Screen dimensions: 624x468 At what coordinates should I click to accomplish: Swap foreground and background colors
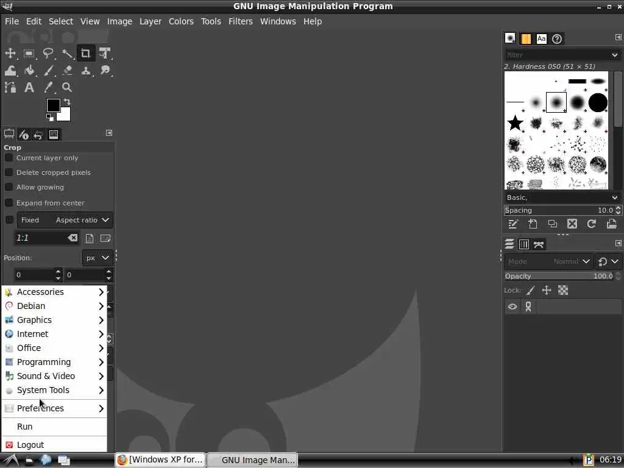(67, 102)
